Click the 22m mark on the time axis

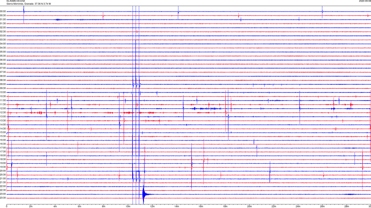(274, 206)
